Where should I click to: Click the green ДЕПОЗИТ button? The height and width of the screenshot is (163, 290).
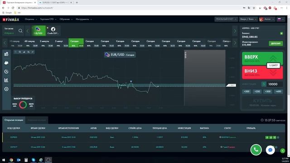[275, 43]
